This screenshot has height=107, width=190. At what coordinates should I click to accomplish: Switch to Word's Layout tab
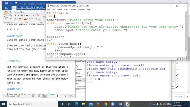(29, 8)
